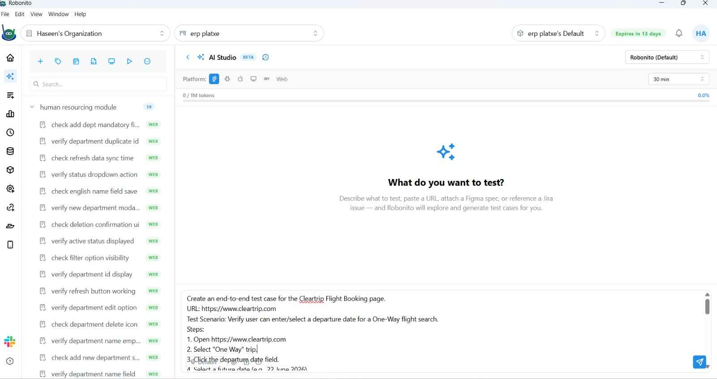Open Haseen's Organization dropdown
The image size is (717, 379).
[x=95, y=34]
